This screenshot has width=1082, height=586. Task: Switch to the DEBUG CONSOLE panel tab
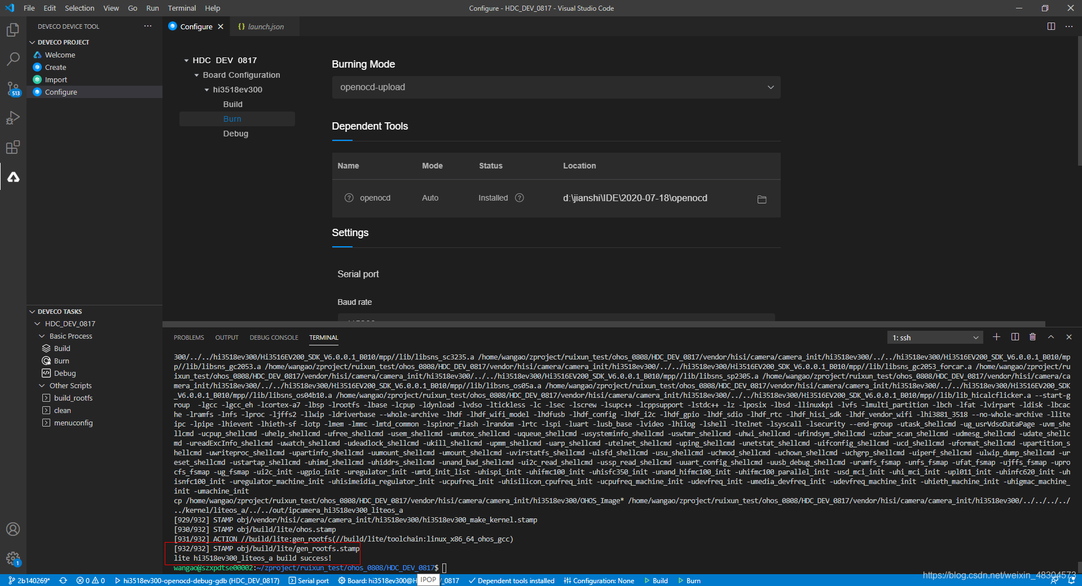tap(274, 338)
